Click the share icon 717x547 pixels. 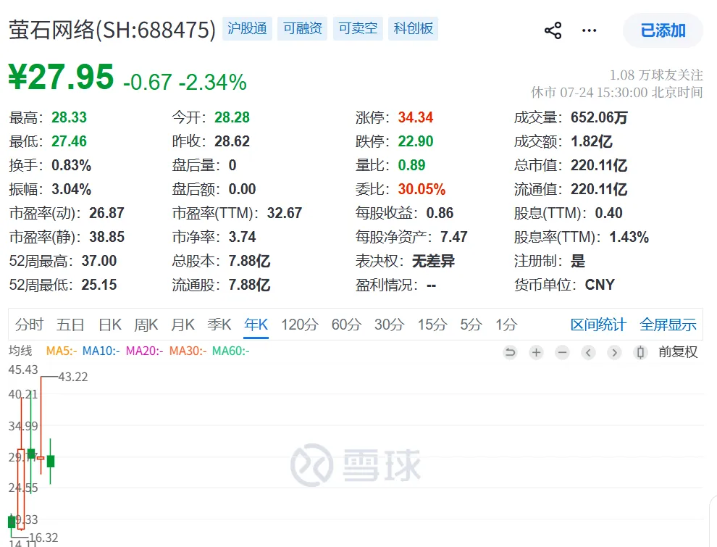pos(553,30)
